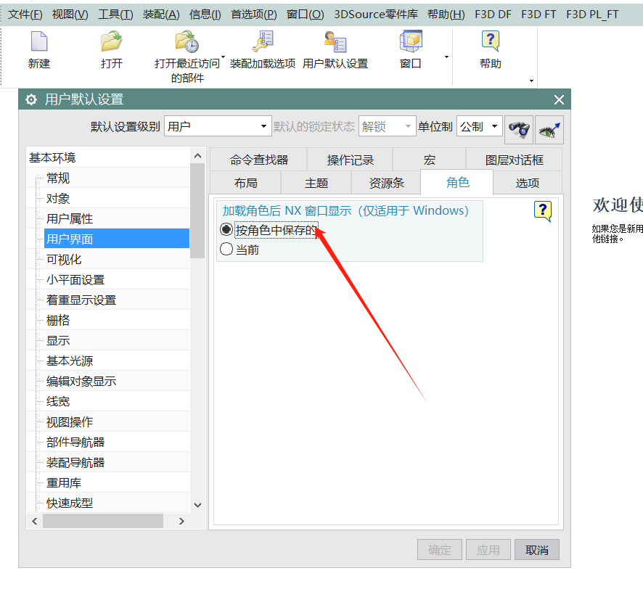Open the 3DSource零件库 menu
Screen dimensions: 643x613
click(376, 15)
